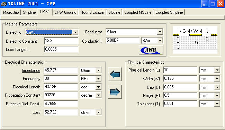Image resolution: width=225 pixels, height=130 pixels.
Task: Select the CPW tab
Action: coord(44,12)
